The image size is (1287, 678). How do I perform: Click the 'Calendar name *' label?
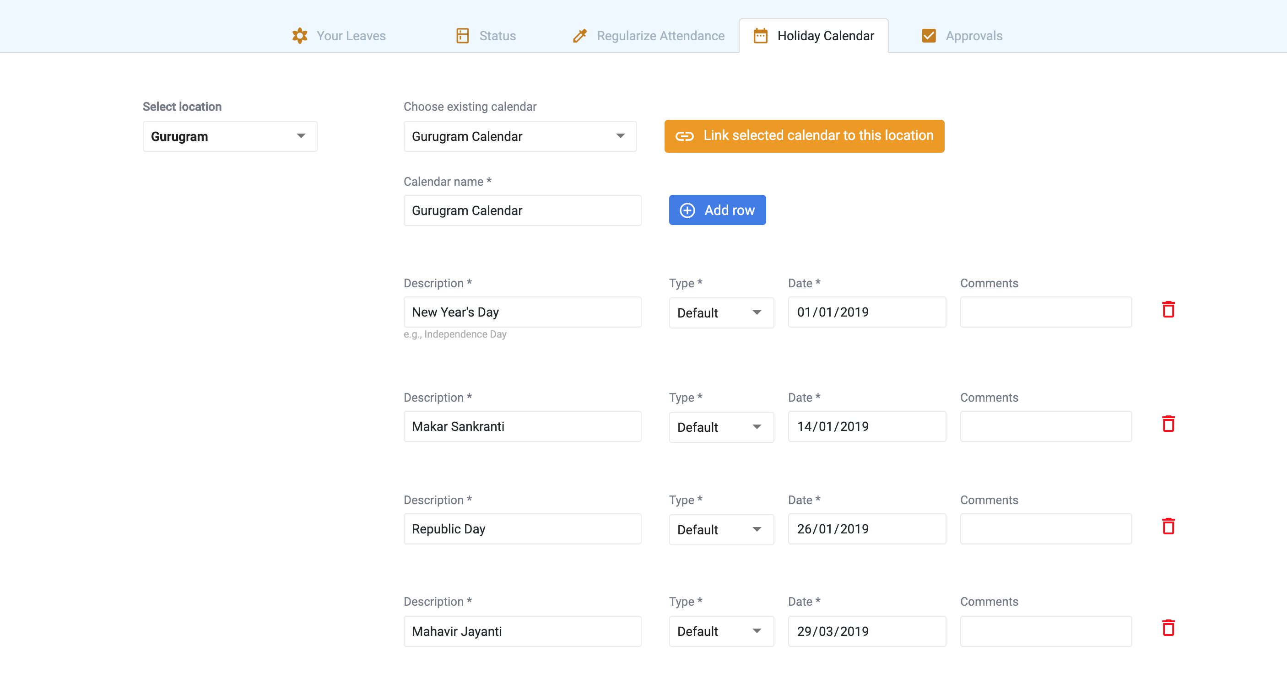tap(447, 181)
